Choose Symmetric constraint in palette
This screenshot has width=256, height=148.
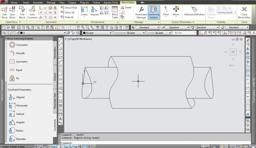[x=19, y=61]
